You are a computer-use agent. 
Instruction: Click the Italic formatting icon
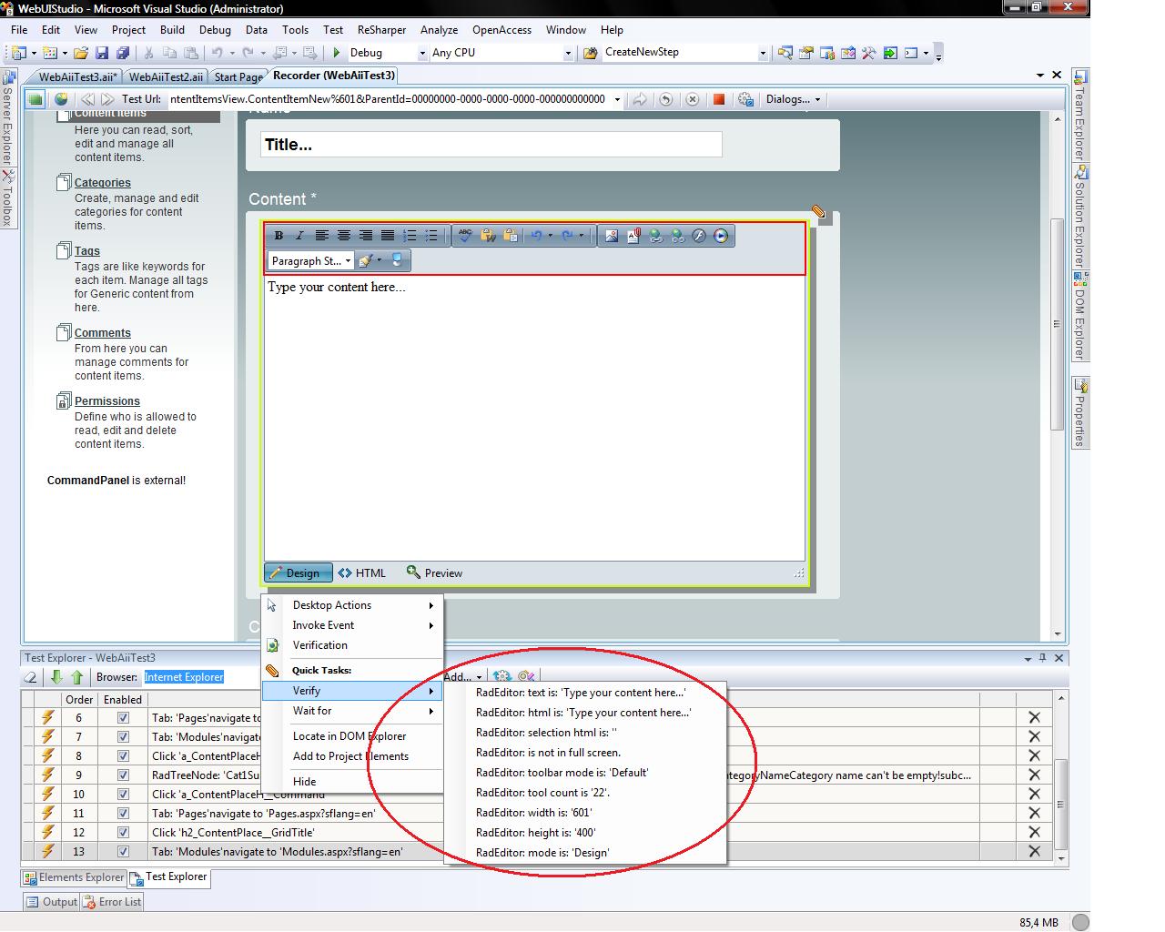coord(299,236)
